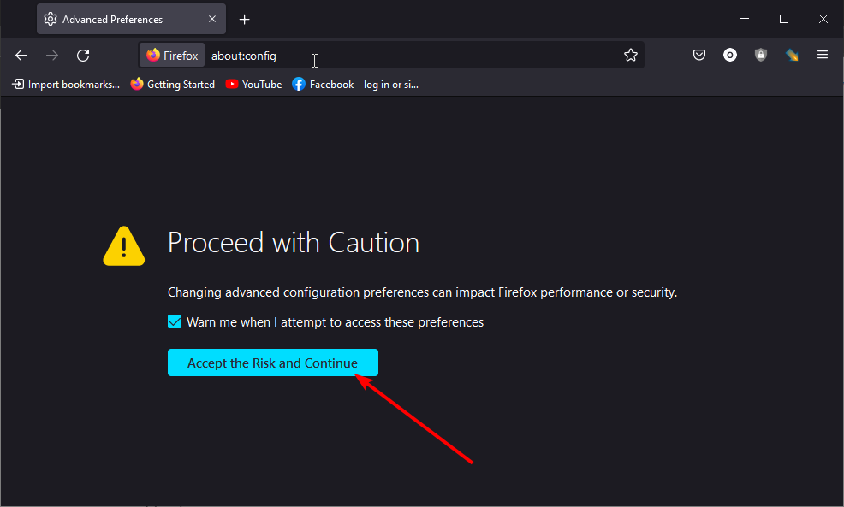Open the Firefox hamburger application menu

(x=823, y=55)
